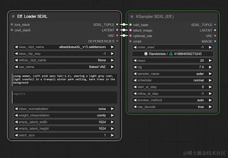Screen dimensions: 228x158
Task: Click the latent_image input socket on KSampler
Action: (130, 30)
